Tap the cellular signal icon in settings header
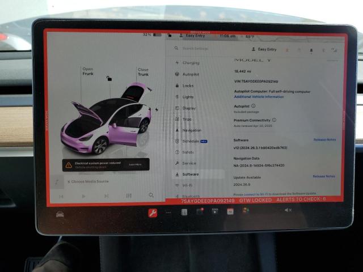 (x=334, y=50)
